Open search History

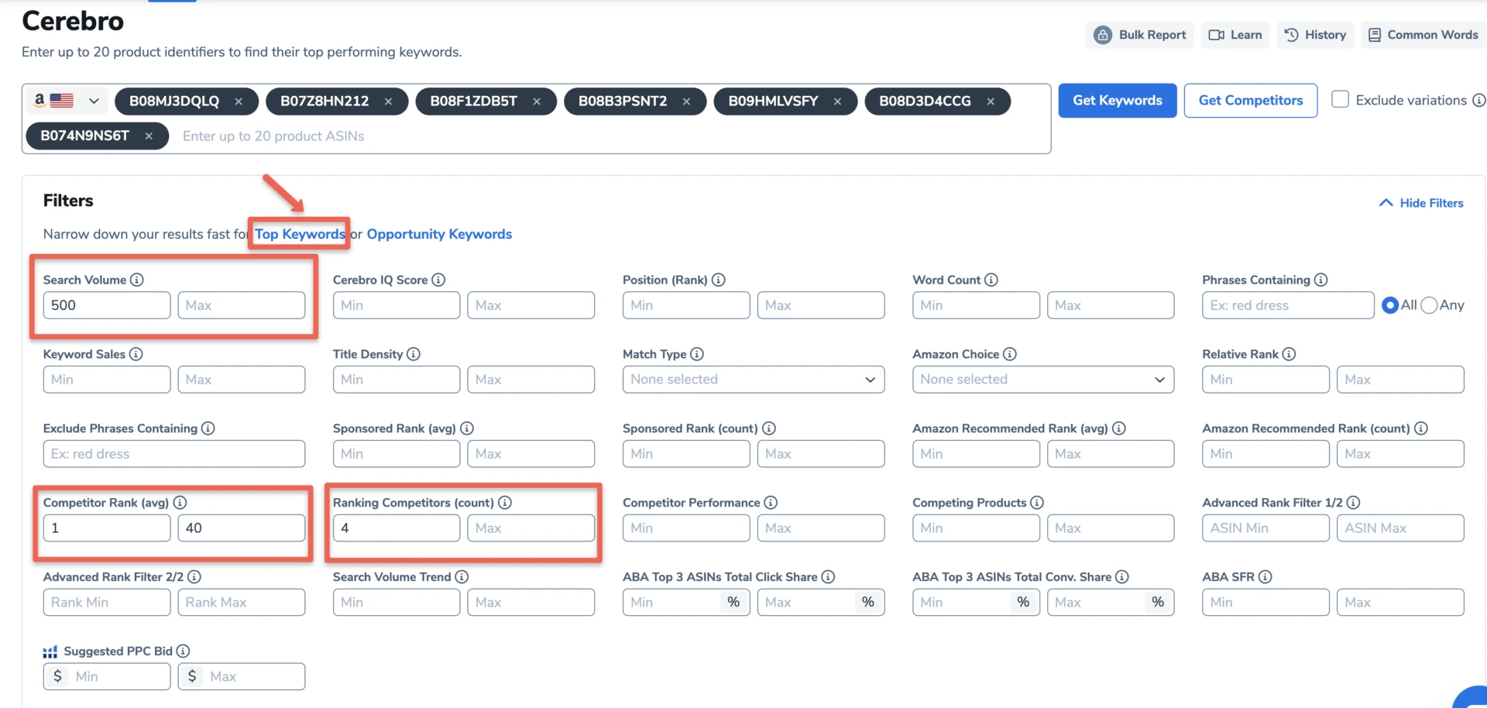(1315, 35)
